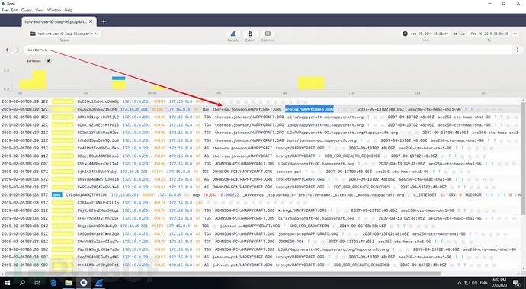The height and width of the screenshot is (289, 526).
Task: Toggle the pin next to the kerberos filter
Action: (48, 61)
